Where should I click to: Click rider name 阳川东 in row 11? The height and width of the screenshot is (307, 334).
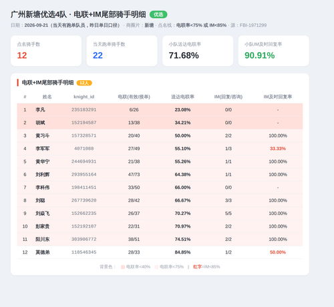[43, 240]
